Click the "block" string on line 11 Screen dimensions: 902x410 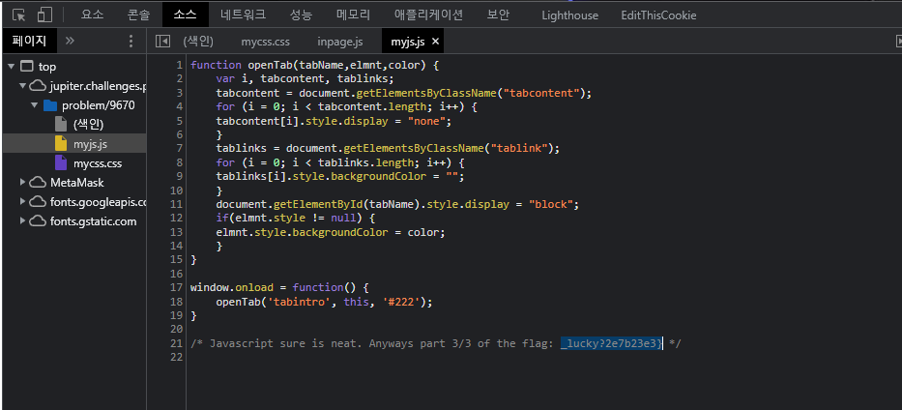pyautogui.click(x=553, y=204)
